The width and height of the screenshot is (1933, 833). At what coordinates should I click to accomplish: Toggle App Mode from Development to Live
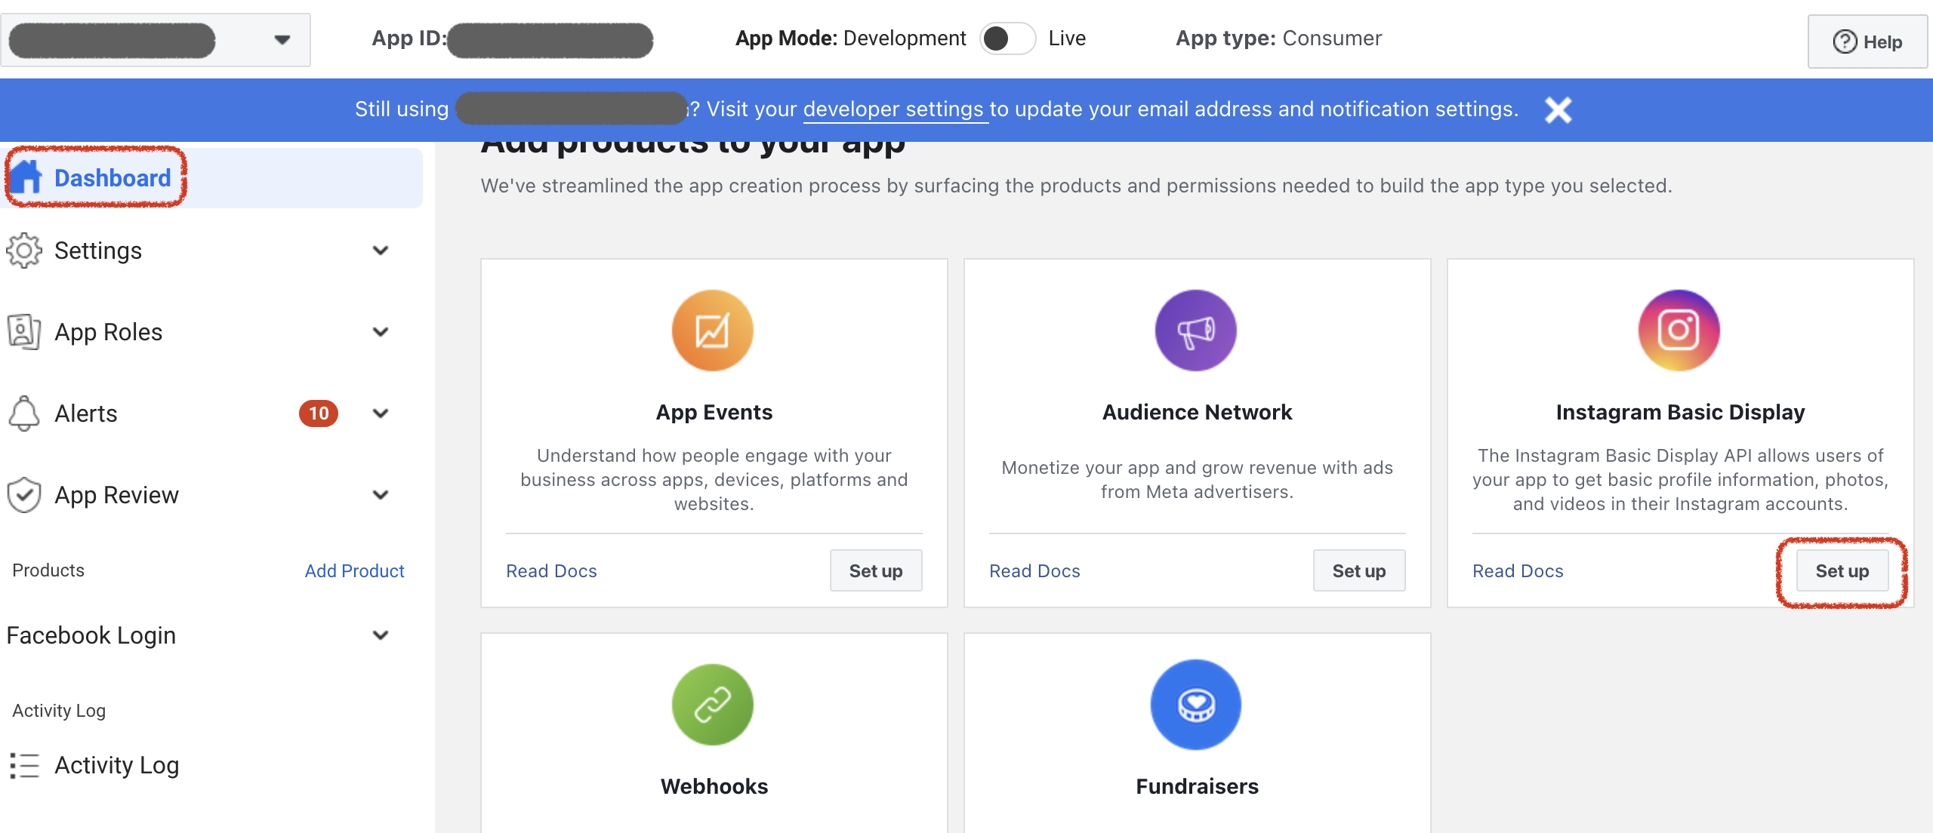1007,38
